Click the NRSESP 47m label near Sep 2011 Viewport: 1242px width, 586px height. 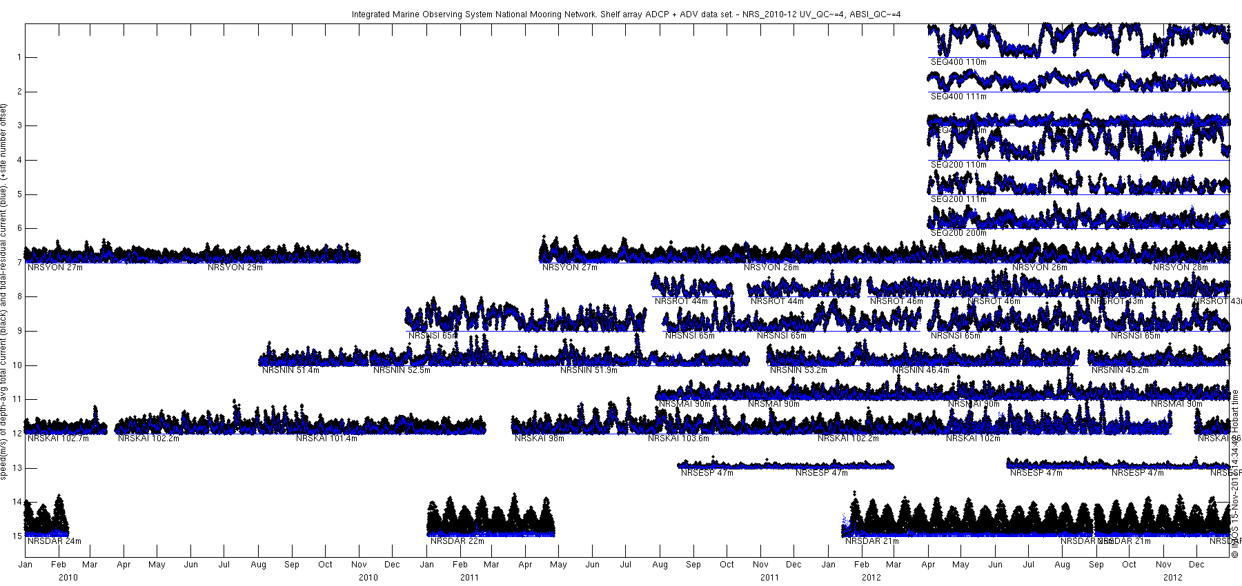(707, 473)
